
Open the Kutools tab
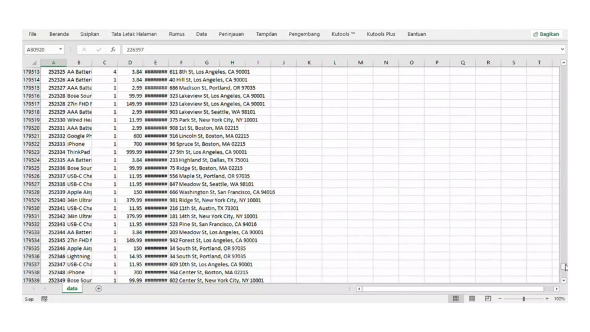click(x=343, y=34)
